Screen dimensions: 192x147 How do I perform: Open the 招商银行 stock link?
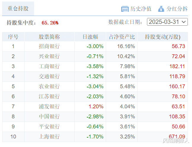(49, 46)
